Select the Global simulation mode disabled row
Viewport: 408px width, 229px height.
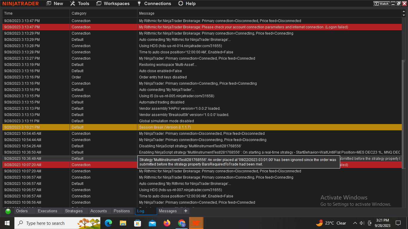(202, 121)
